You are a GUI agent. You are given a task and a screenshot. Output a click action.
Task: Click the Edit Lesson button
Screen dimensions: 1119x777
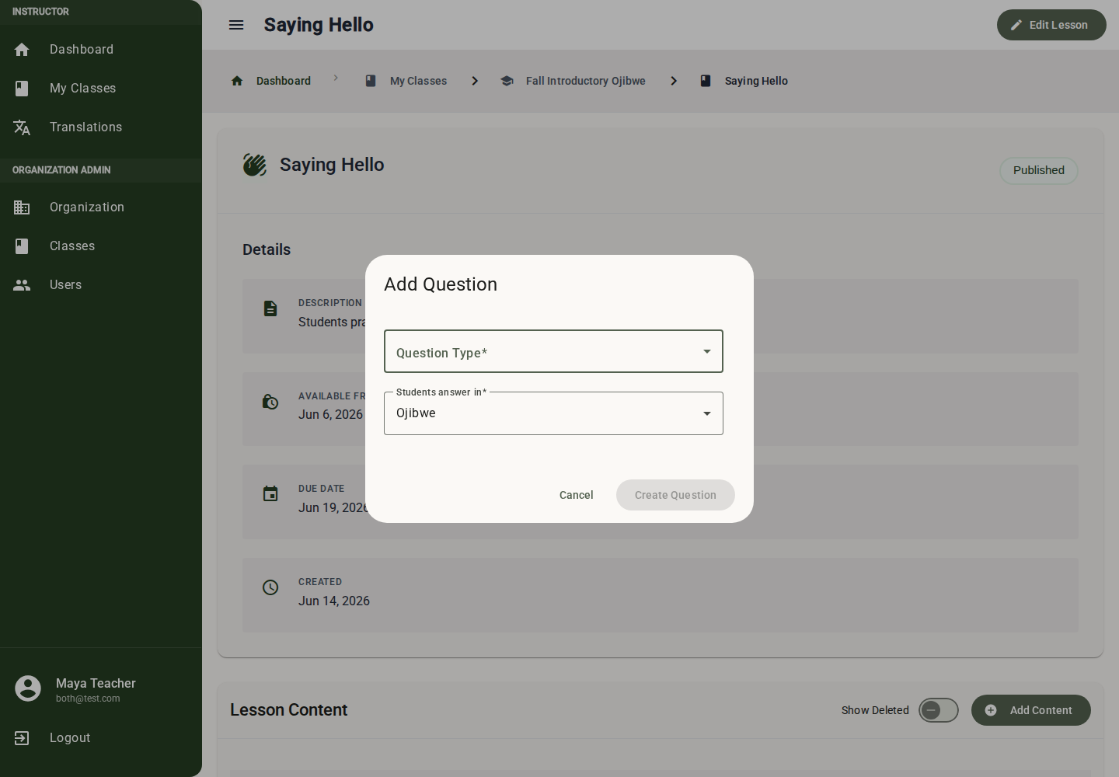pos(1051,25)
